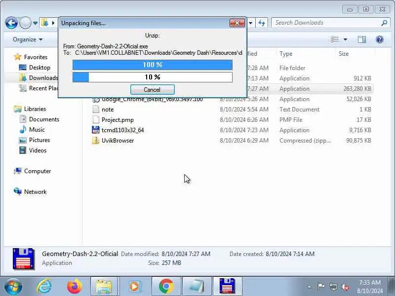Click the tcmd1103x32_64 floppy icon
395x296 pixels.
pos(96,130)
